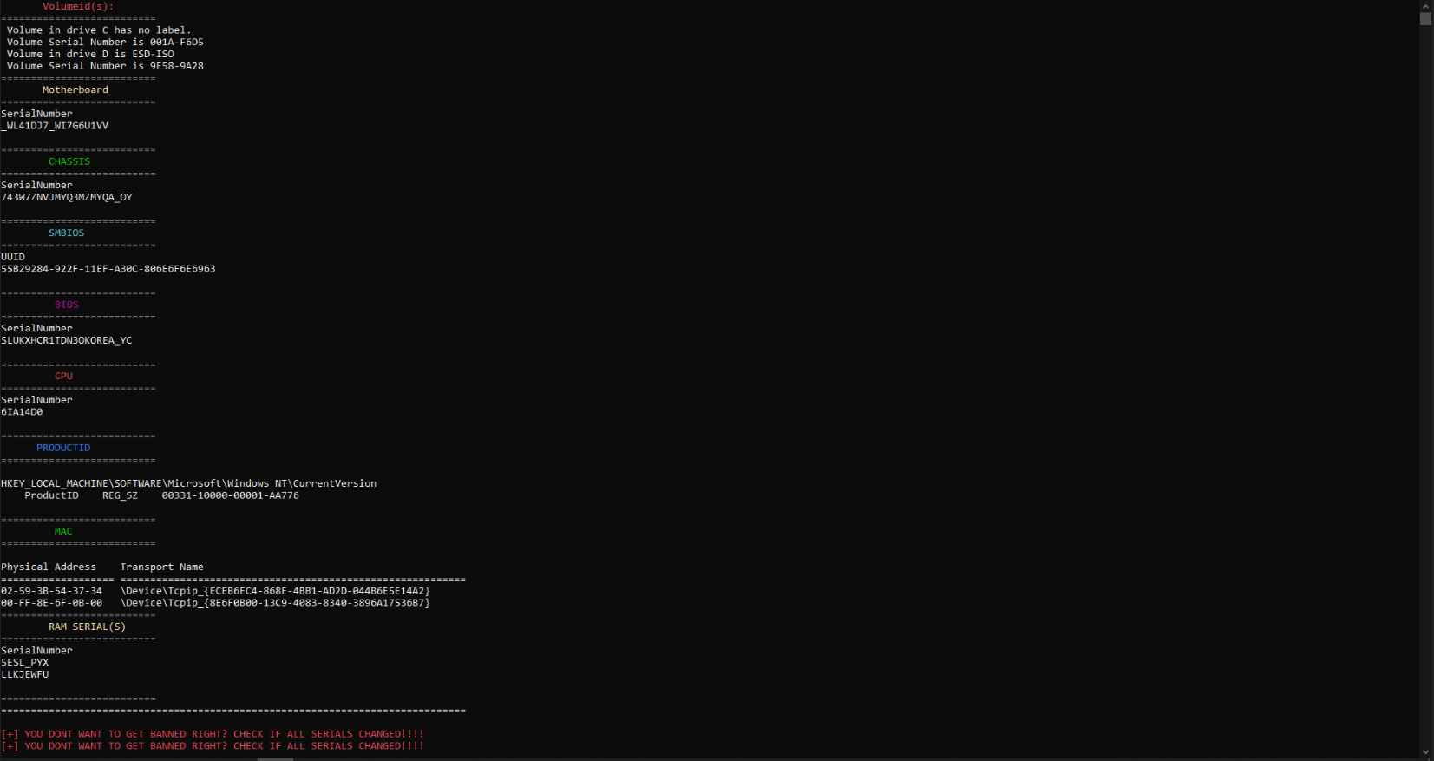The height and width of the screenshot is (761, 1434).
Task: Click 'SerialNumber' label under CHASSIS
Action: tap(36, 185)
